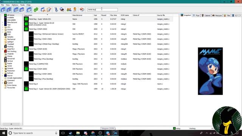The width and height of the screenshot is (242, 136).
Task: Click the black icon of Metal Slug 6 row
Action: point(26,84)
